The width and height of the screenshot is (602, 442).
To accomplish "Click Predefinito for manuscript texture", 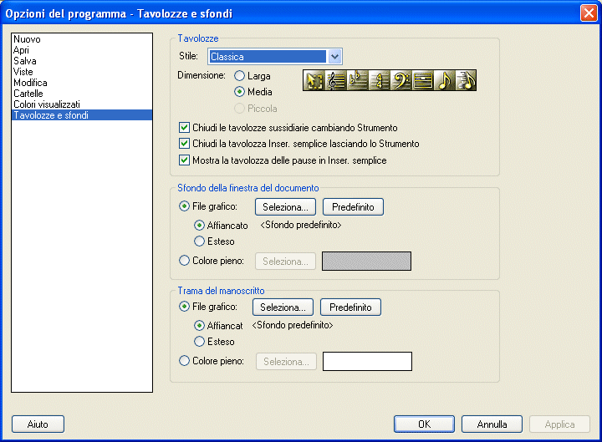I will [350, 307].
